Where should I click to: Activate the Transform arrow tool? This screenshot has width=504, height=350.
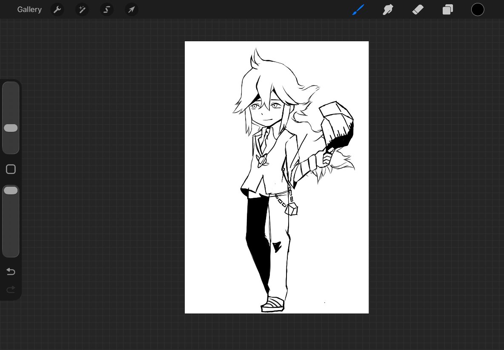pos(132,10)
